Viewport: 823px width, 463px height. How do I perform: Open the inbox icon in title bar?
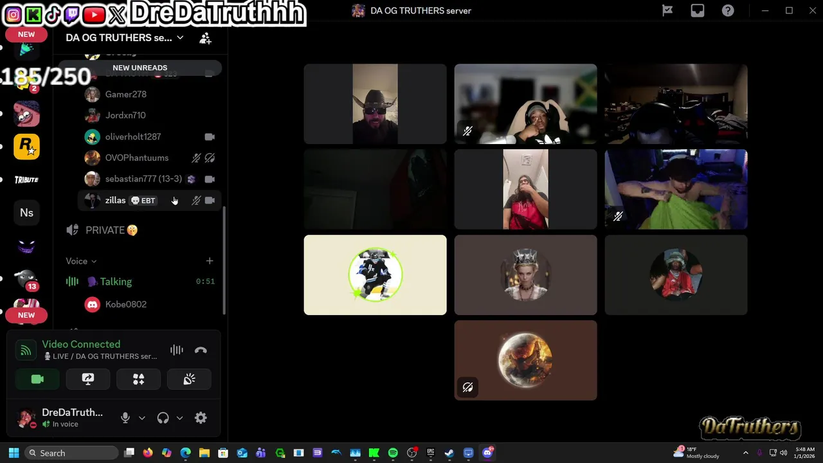click(697, 10)
